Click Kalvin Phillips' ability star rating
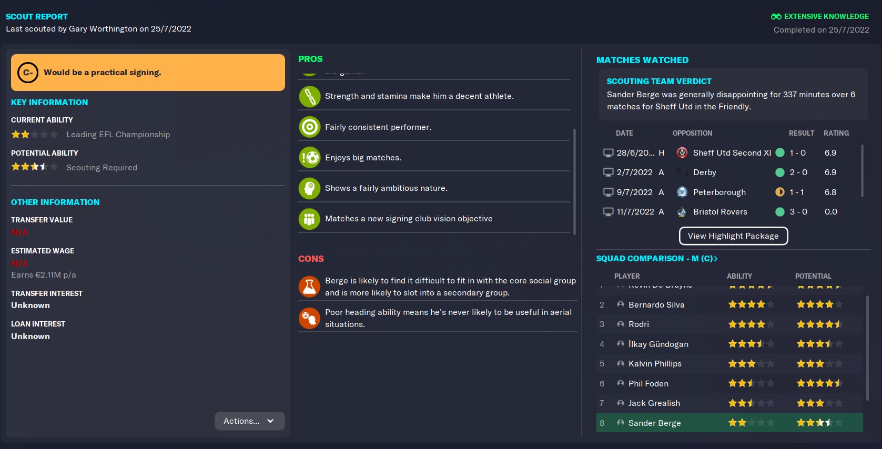The image size is (882, 449). point(751,364)
